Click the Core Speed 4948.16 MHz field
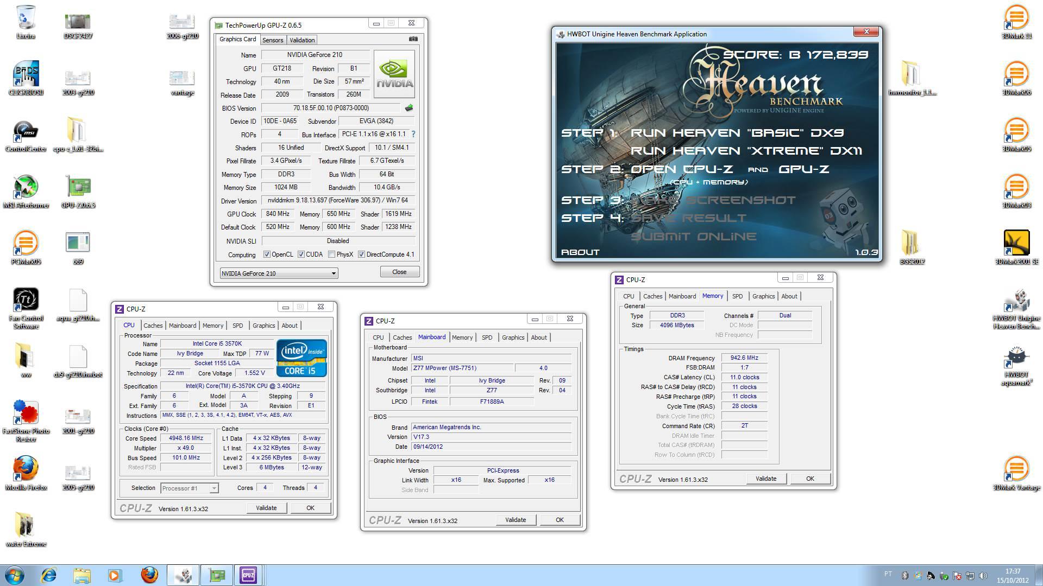This screenshot has width=1043, height=586. click(186, 438)
